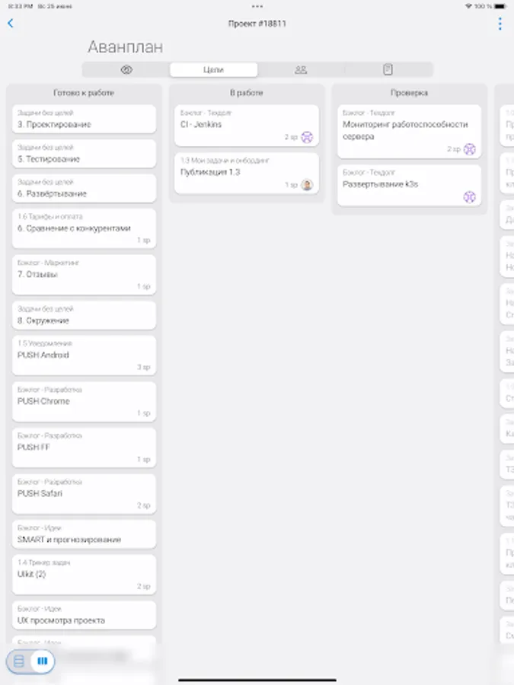514x685 pixels.
Task: Click assignee avatar on Развертывание k3s card
Action: click(470, 196)
